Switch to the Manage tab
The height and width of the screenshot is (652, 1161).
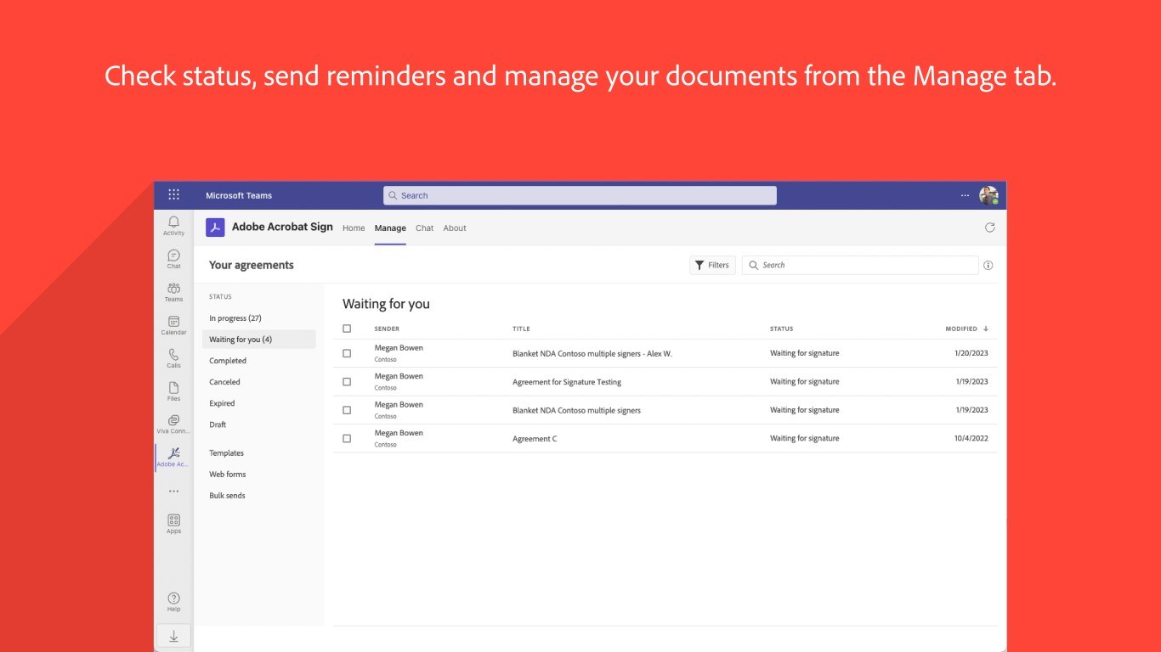390,228
